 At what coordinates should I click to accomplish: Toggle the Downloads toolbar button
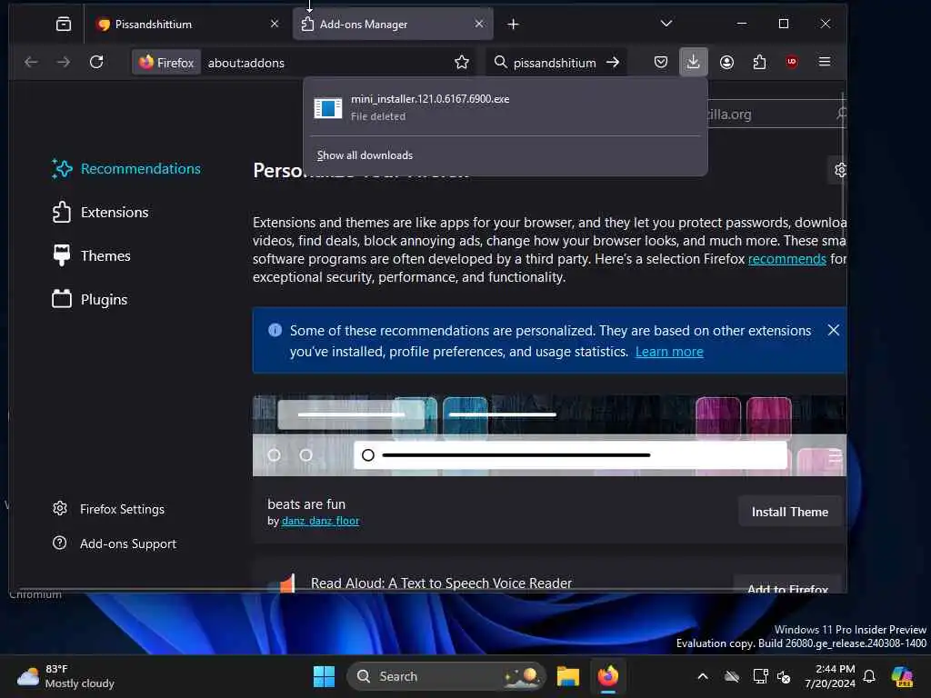pyautogui.click(x=693, y=62)
